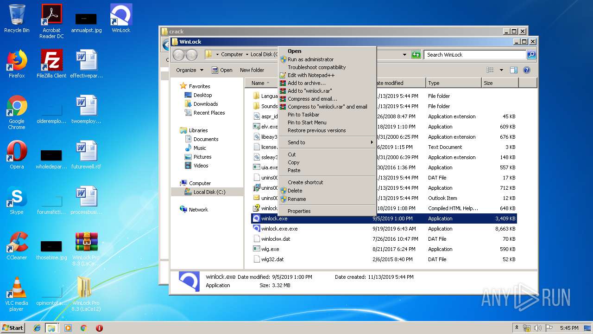Open the WinLock Pro 8.3 desktop folder

point(86,294)
